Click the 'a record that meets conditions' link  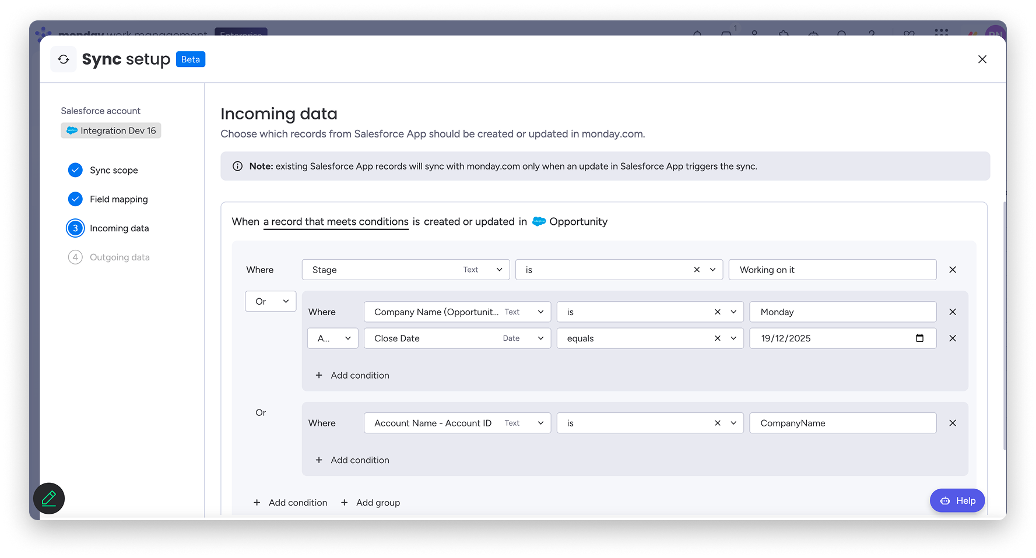(336, 222)
